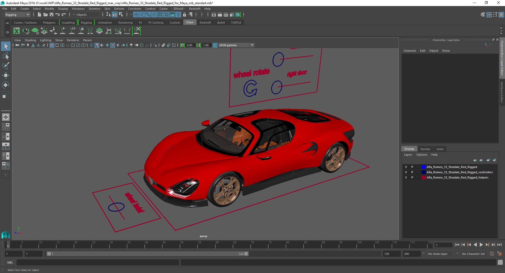Viewport: 505px width, 273px height.
Task: Expand the Objects selection mask arrow
Action: point(74,15)
